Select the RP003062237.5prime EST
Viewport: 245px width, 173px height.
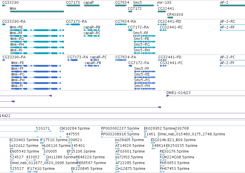117,131
